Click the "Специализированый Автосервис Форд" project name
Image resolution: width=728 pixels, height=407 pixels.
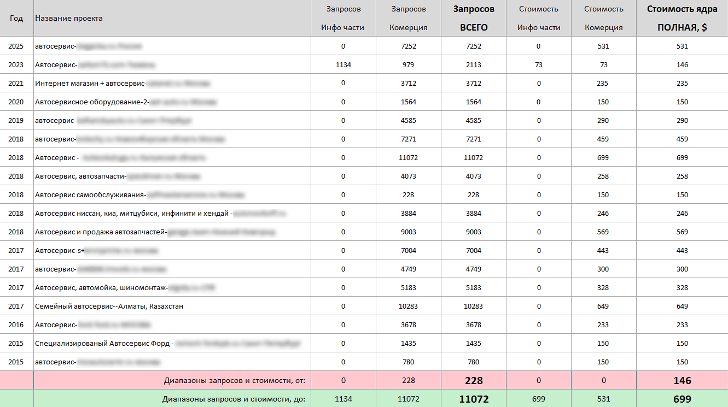pos(104,344)
